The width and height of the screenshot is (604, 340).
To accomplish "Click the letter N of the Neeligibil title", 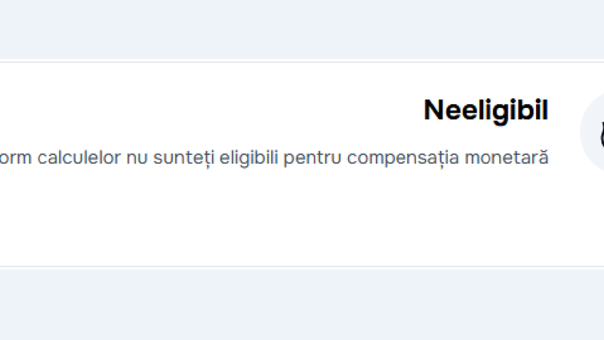I will (433, 110).
